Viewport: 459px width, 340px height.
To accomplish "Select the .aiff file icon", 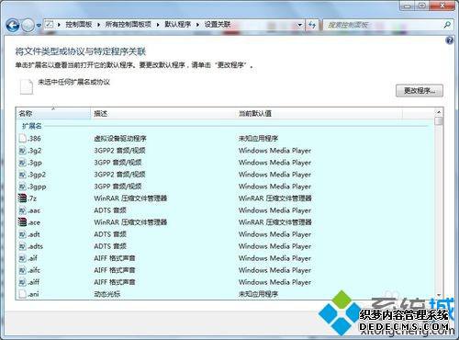I will (x=22, y=282).
